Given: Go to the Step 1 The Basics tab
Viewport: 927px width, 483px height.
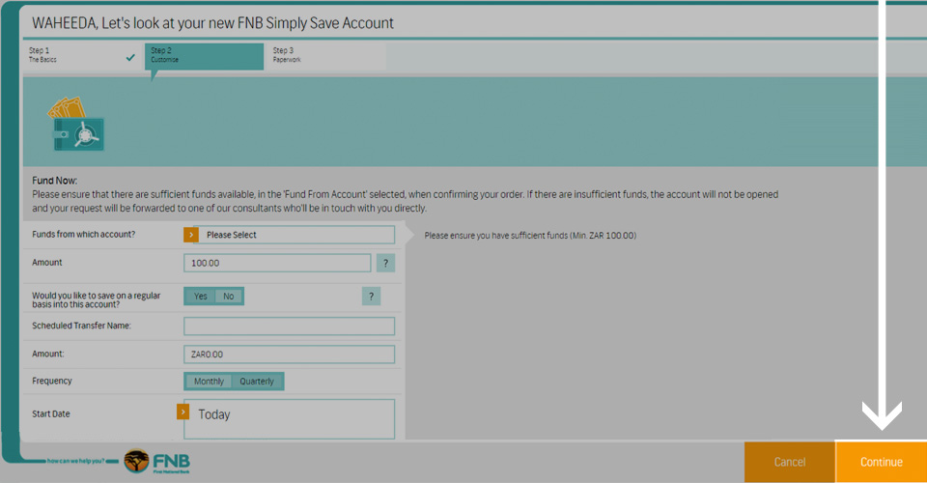Looking at the screenshot, I should tap(82, 56).
